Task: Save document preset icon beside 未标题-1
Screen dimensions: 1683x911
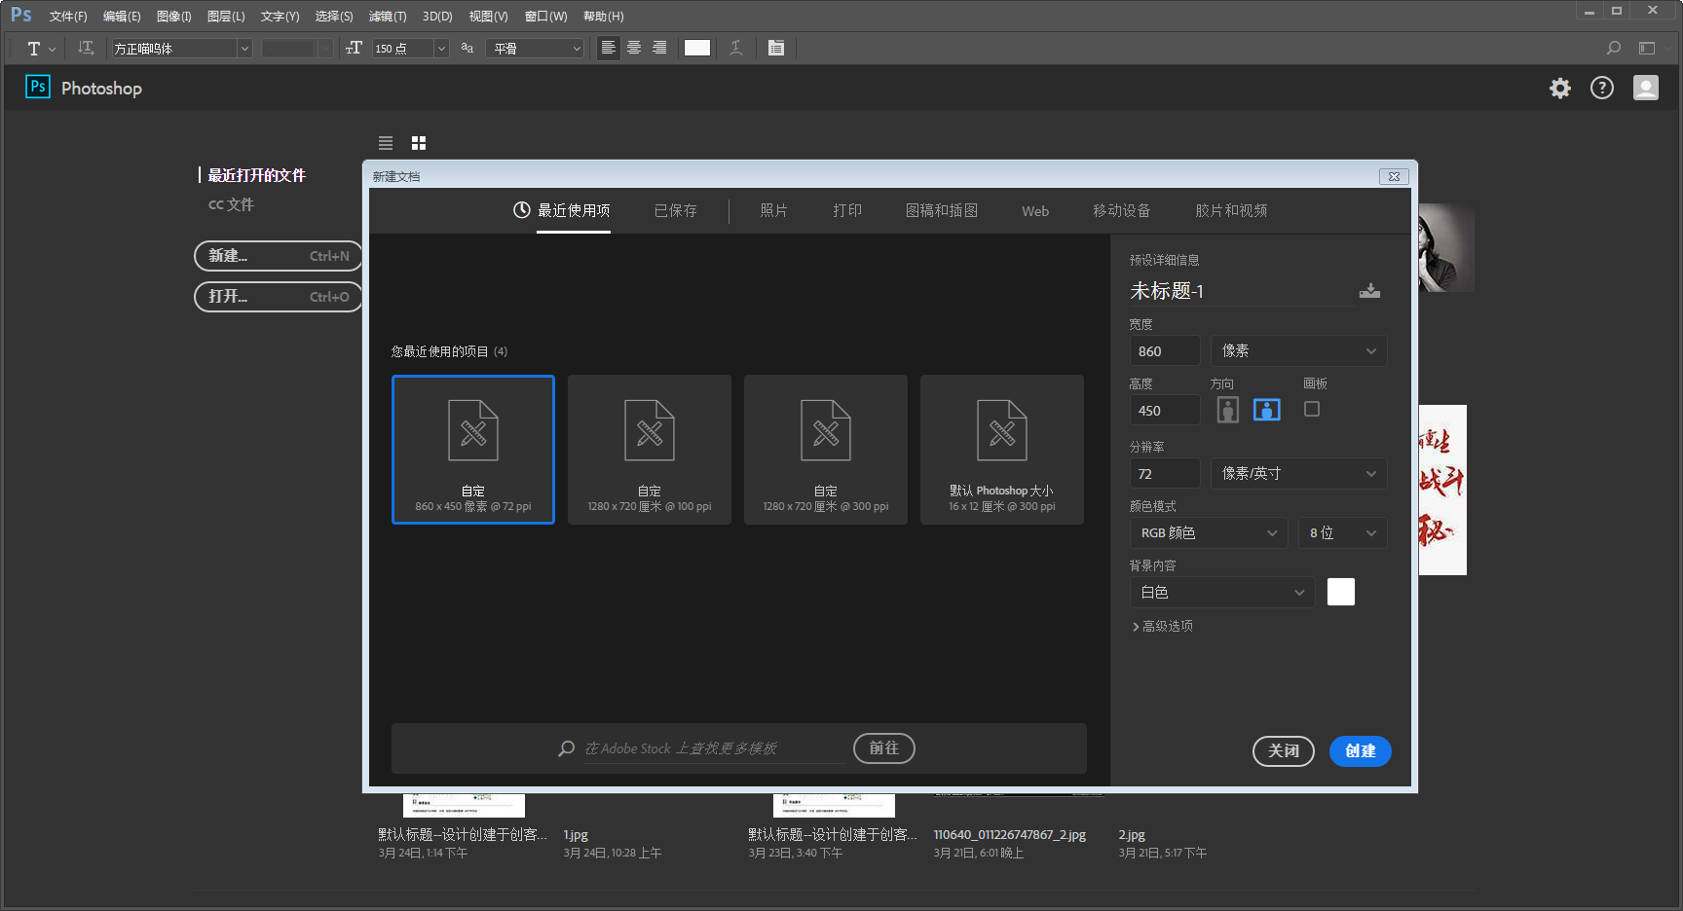Action: [1369, 291]
